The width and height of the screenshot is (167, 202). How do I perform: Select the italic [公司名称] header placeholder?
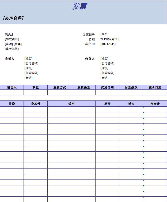pos(13,18)
